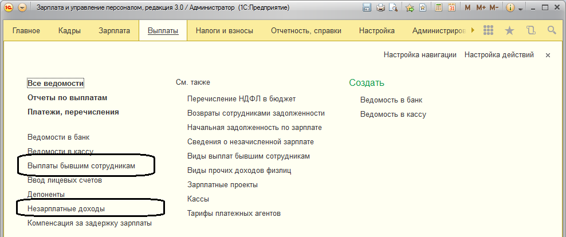Open Выплаты бывшим сотрудникам

[x=81, y=166]
